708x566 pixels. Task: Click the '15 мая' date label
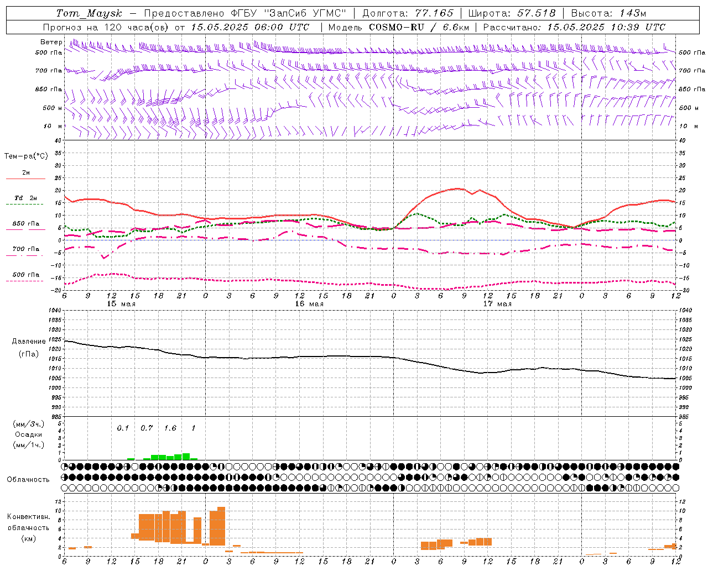[x=121, y=304]
